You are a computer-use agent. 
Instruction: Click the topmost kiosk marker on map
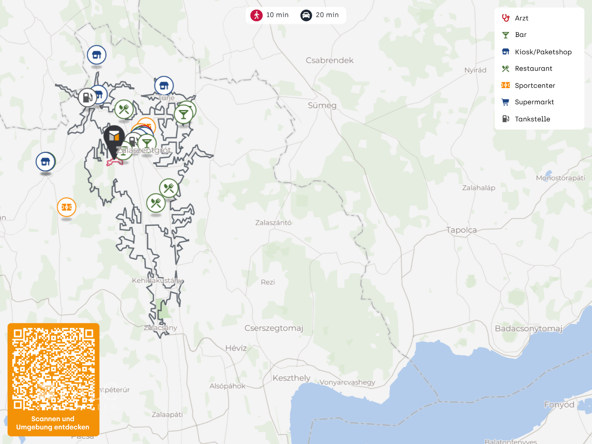[x=97, y=55]
